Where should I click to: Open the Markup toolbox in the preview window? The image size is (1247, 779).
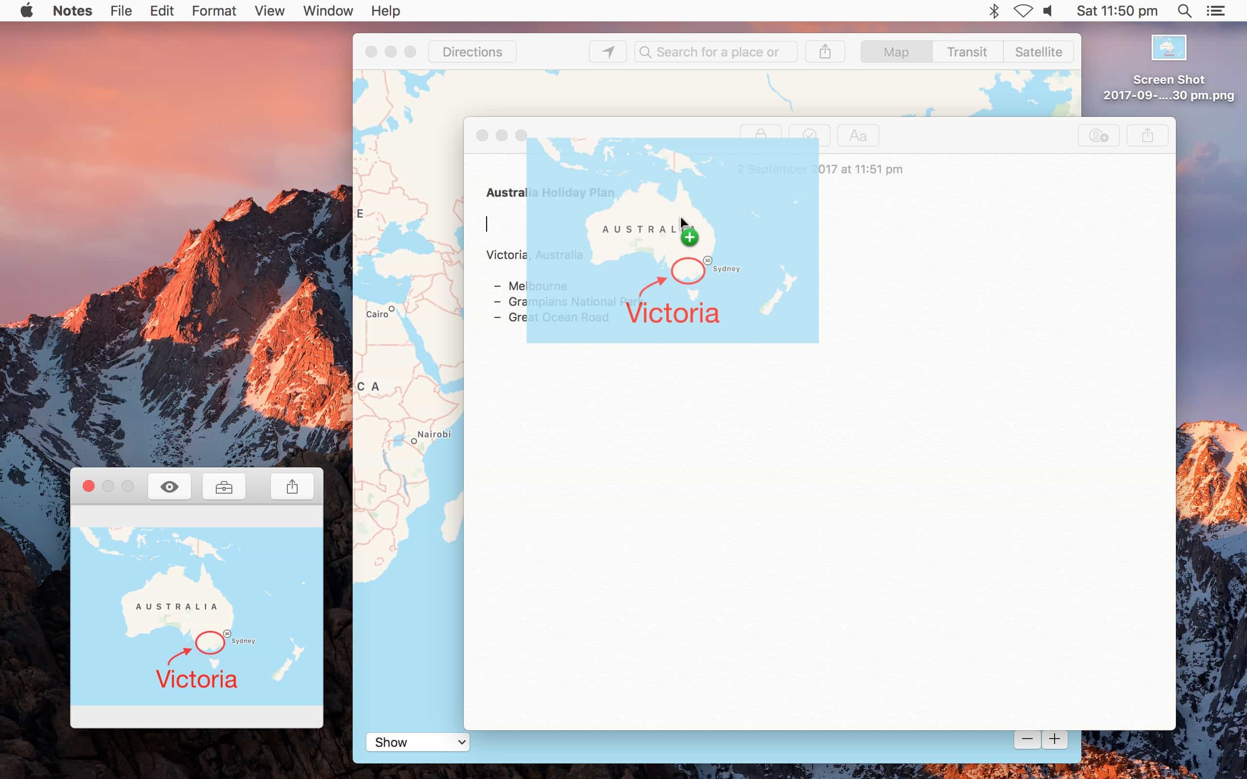pyautogui.click(x=224, y=486)
